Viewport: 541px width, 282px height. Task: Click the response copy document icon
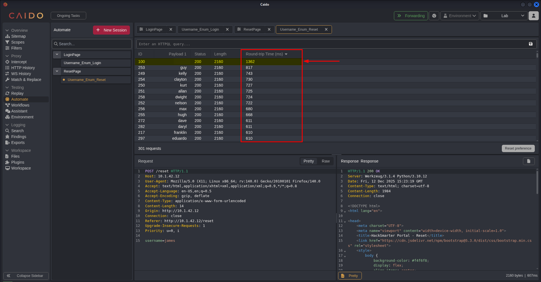[529, 161]
